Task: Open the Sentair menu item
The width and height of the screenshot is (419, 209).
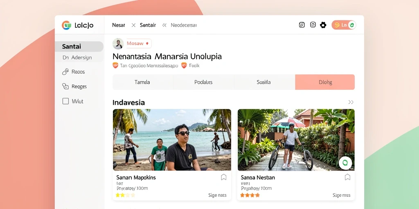Action: click(x=148, y=25)
